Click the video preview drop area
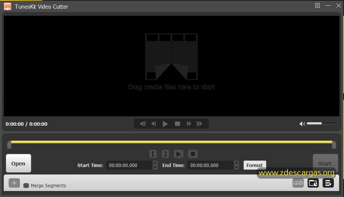Image resolution: width=344 pixels, height=197 pixels. click(171, 66)
